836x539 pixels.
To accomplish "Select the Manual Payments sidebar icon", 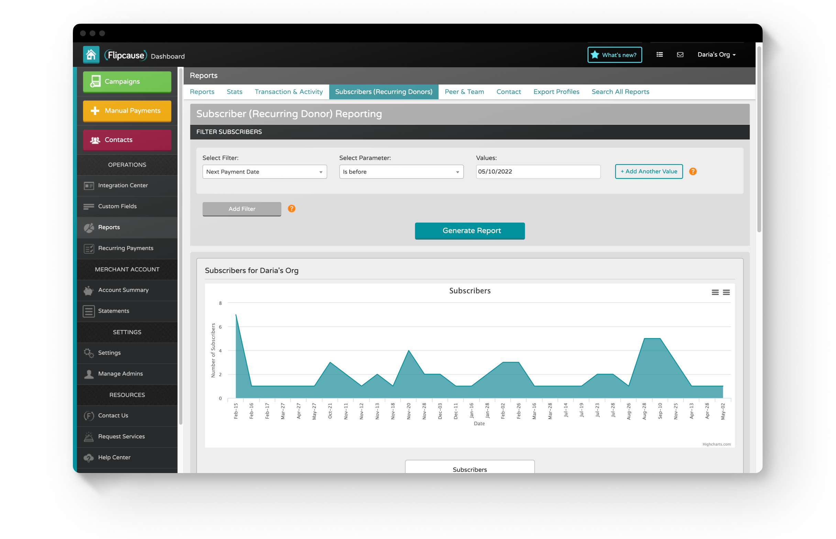I will 127,111.
